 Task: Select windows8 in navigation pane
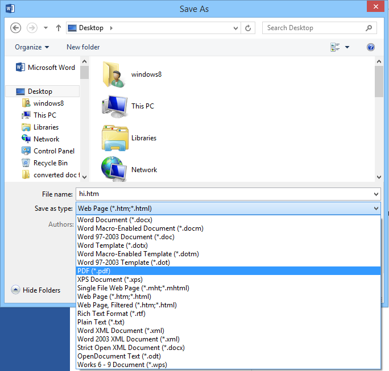pyautogui.click(x=43, y=103)
